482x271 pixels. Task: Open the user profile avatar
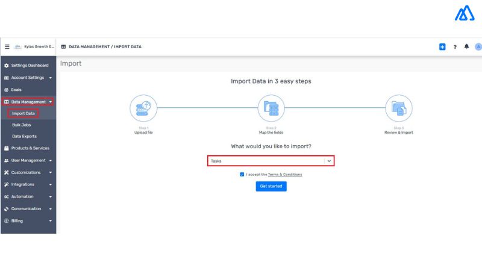478,47
